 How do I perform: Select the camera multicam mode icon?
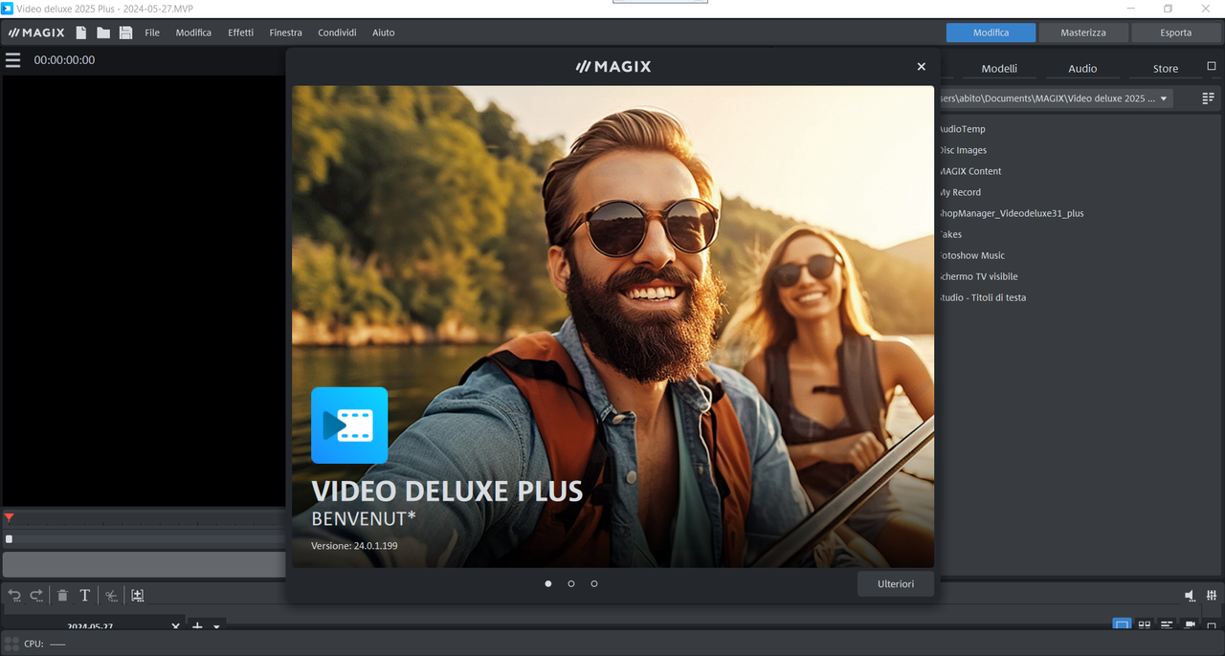pos(1190,624)
